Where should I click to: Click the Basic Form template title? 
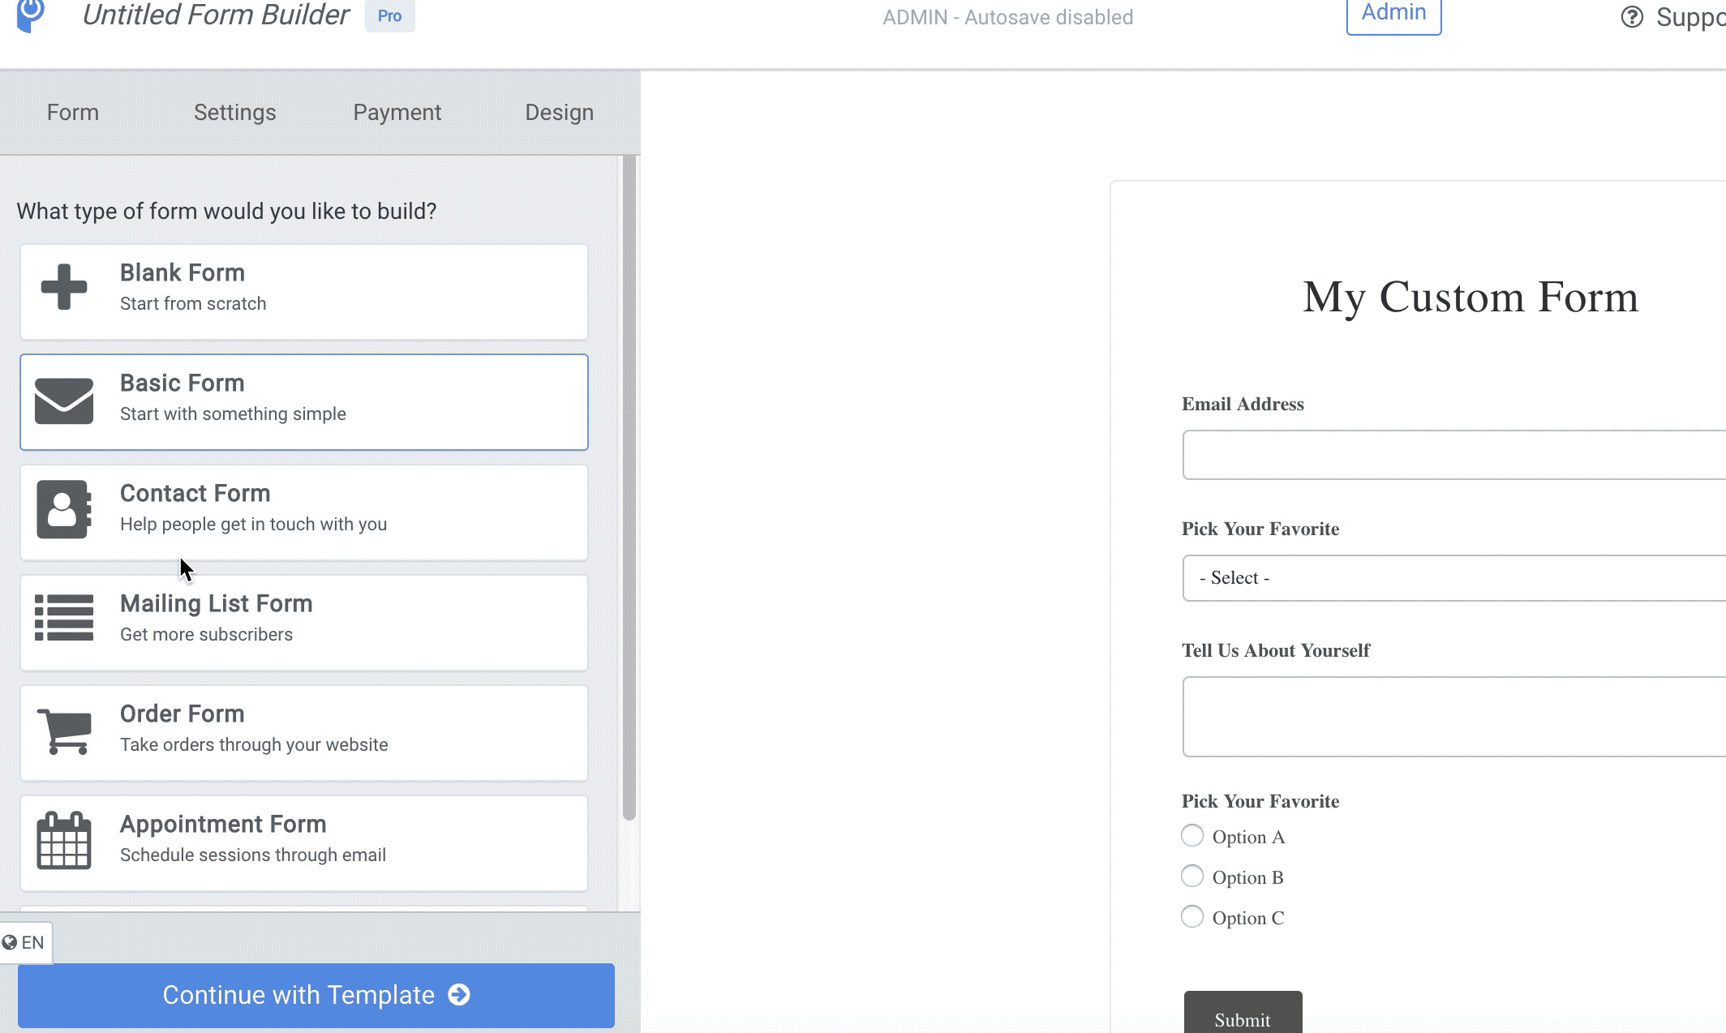[182, 383]
